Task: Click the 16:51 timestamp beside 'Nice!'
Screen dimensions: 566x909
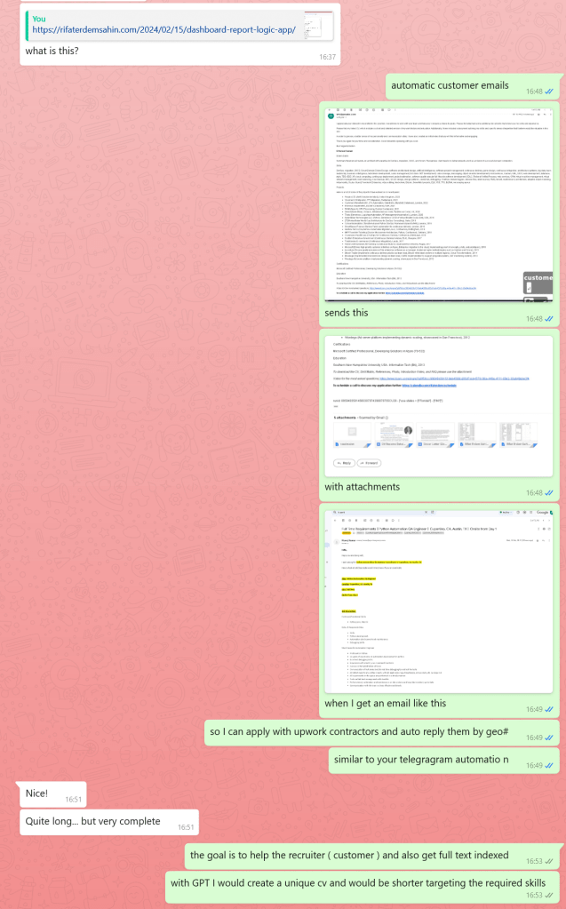Action: pos(73,800)
